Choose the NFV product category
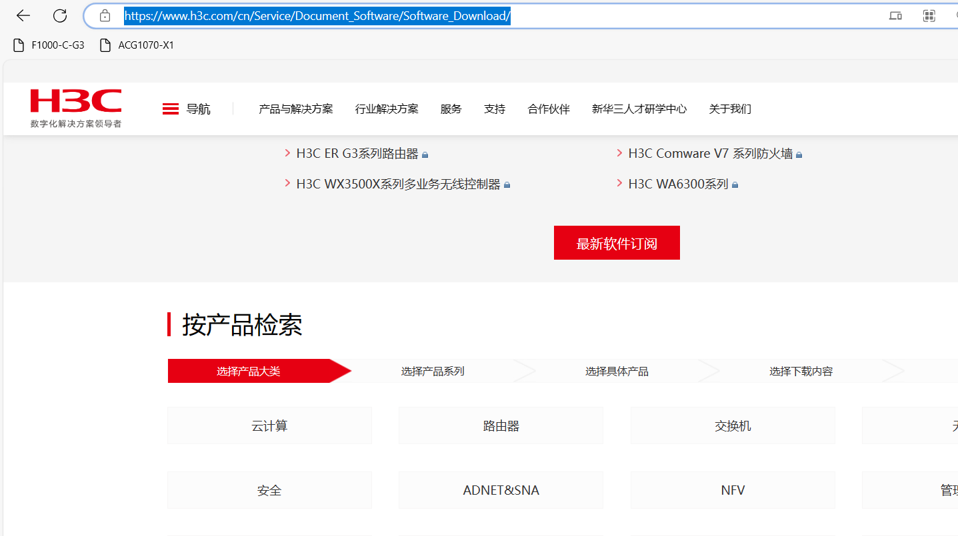Screen dimensions: 958x536 [733, 490]
